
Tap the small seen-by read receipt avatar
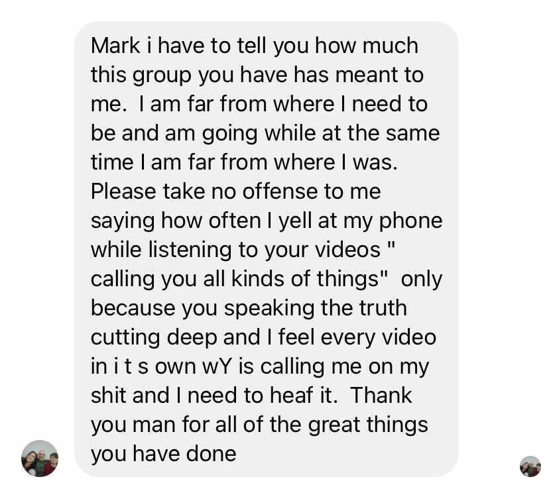pyautogui.click(x=530, y=466)
